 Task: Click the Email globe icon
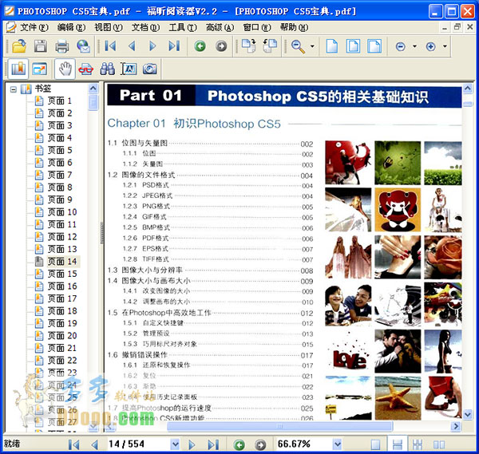[x=83, y=46]
